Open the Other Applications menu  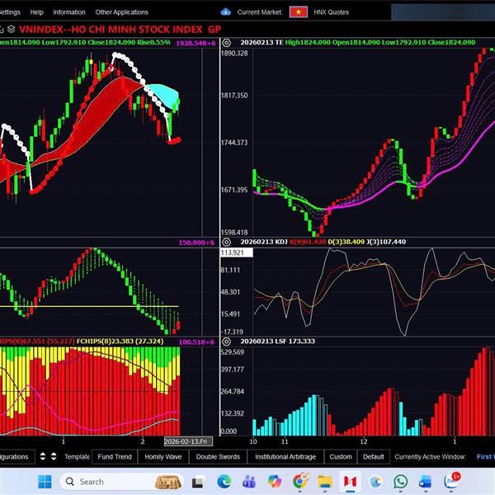click(121, 12)
